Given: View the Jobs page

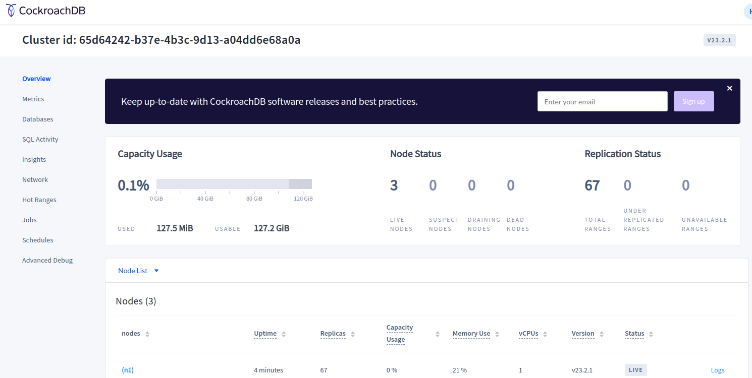Looking at the screenshot, I should [29, 220].
